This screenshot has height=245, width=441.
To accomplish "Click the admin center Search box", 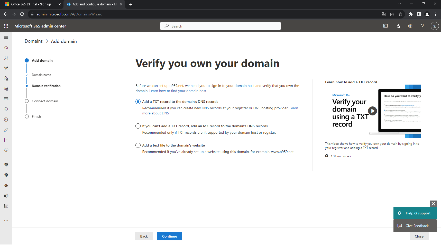I will click(x=220, y=26).
